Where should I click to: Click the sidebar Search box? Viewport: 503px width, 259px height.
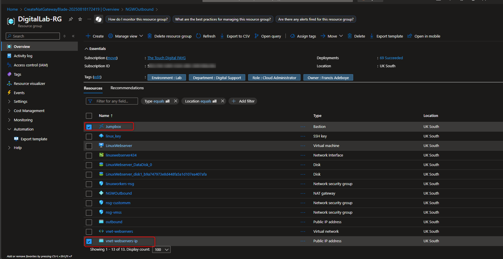point(33,36)
